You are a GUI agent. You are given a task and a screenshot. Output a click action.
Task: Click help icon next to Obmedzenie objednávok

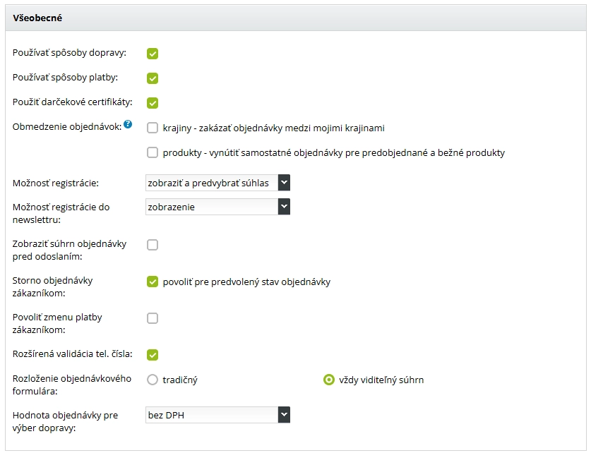click(128, 125)
